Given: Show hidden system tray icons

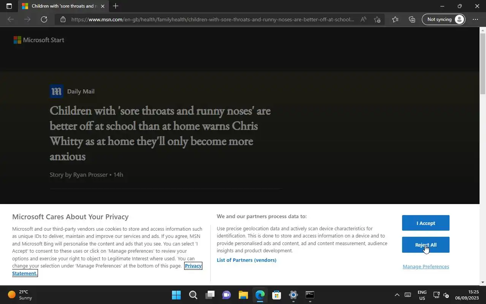Looking at the screenshot, I should pos(397,295).
